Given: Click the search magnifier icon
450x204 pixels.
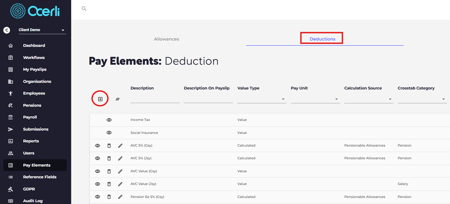Looking at the screenshot, I should point(84,9).
